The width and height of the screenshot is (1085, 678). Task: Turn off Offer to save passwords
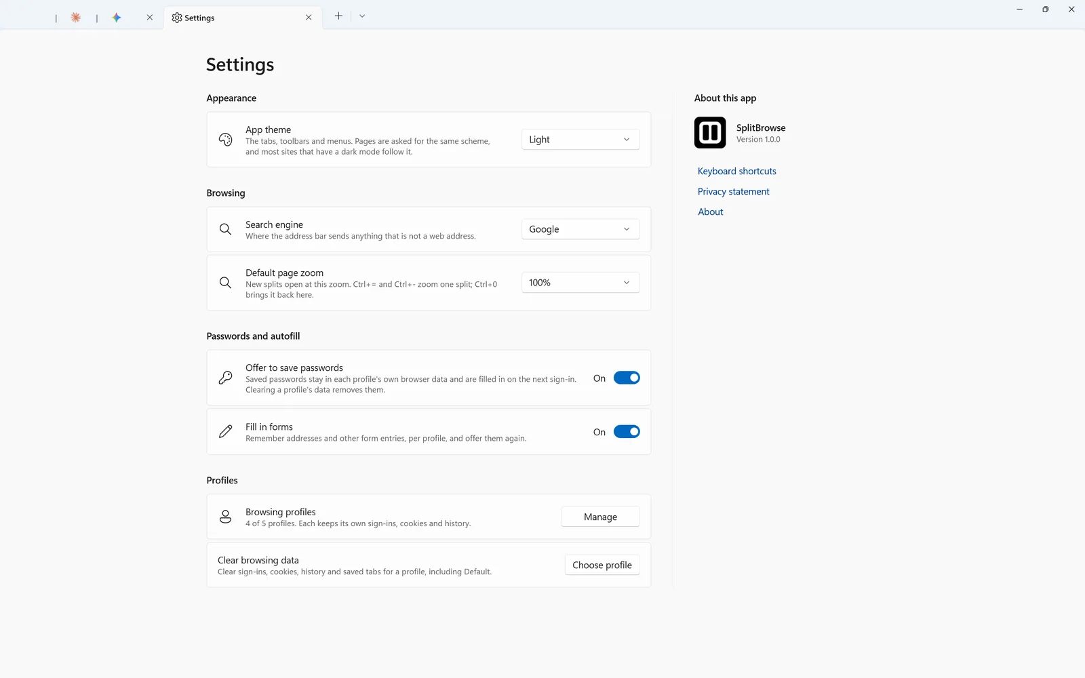click(x=627, y=378)
